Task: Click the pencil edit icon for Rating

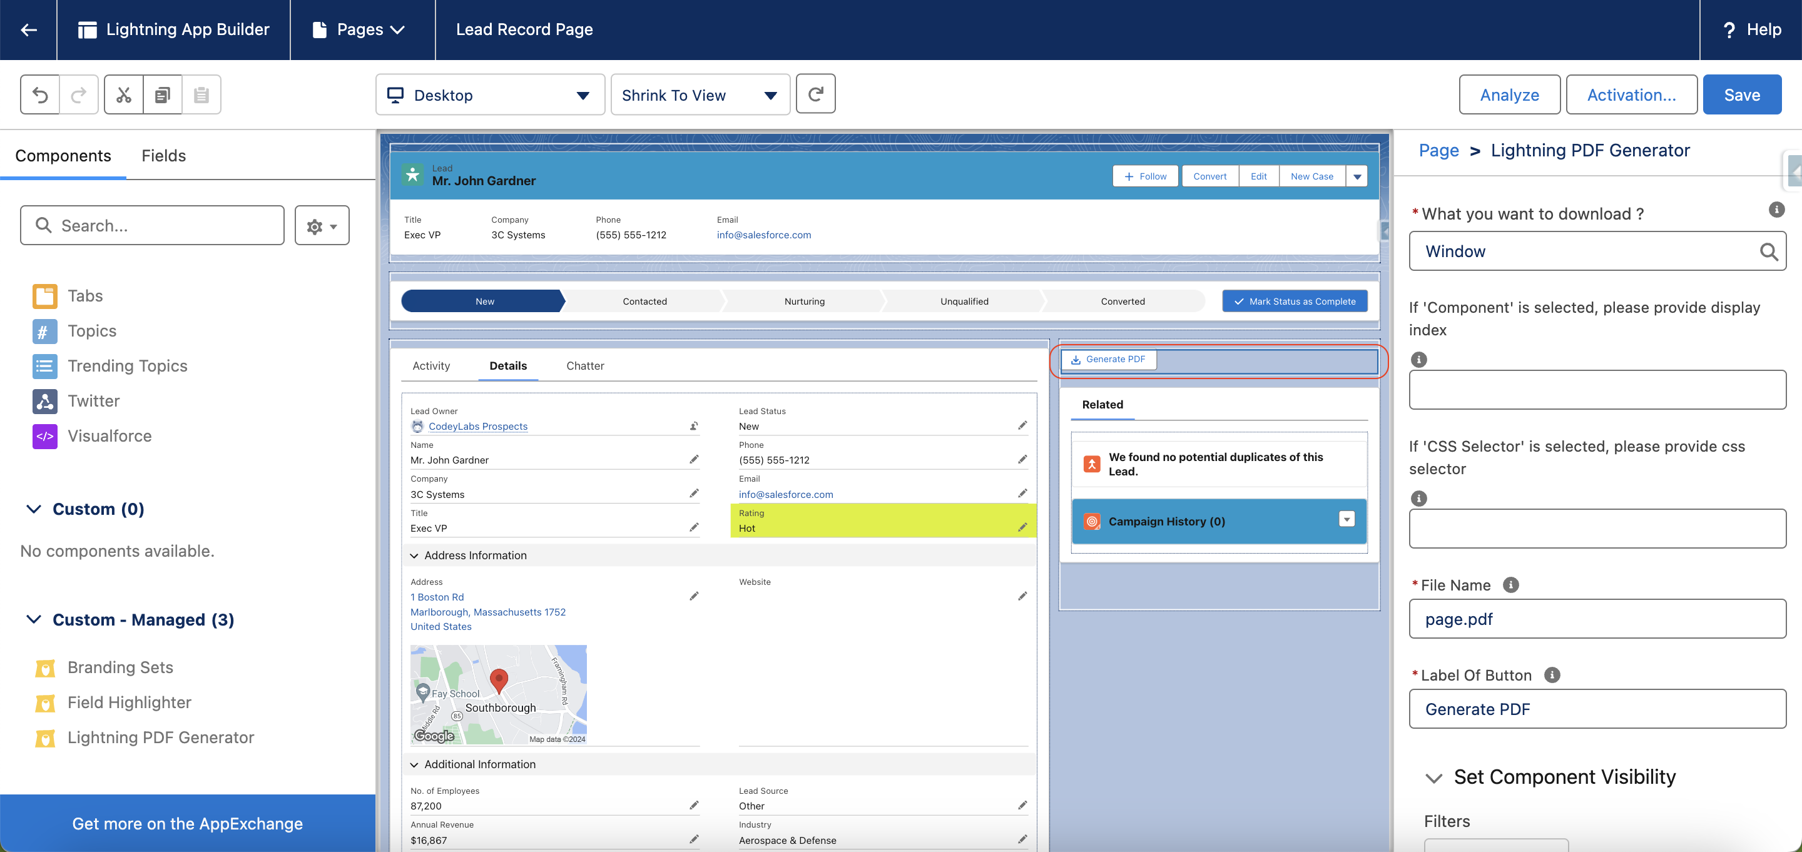Action: (1022, 527)
